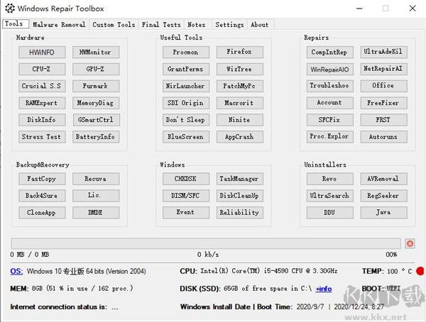Open Ninite
Screen dimensions: 426x322
[240, 120]
